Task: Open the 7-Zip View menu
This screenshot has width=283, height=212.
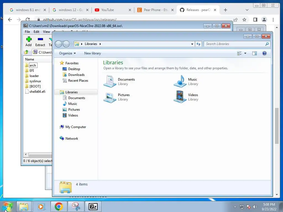Action: (x=46, y=32)
